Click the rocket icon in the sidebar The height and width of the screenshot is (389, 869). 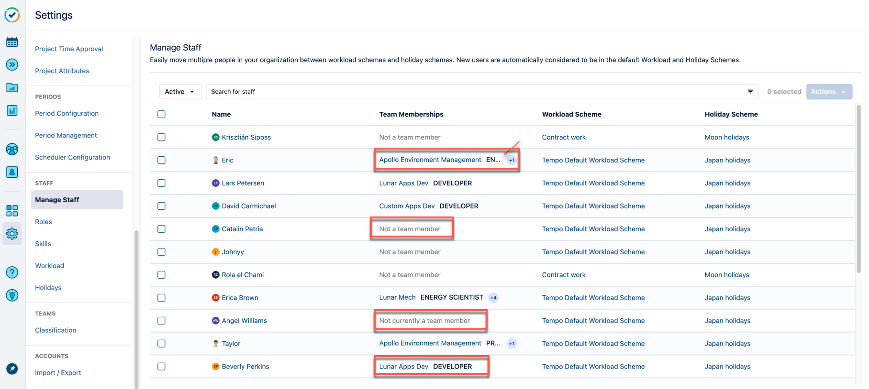pos(12,369)
